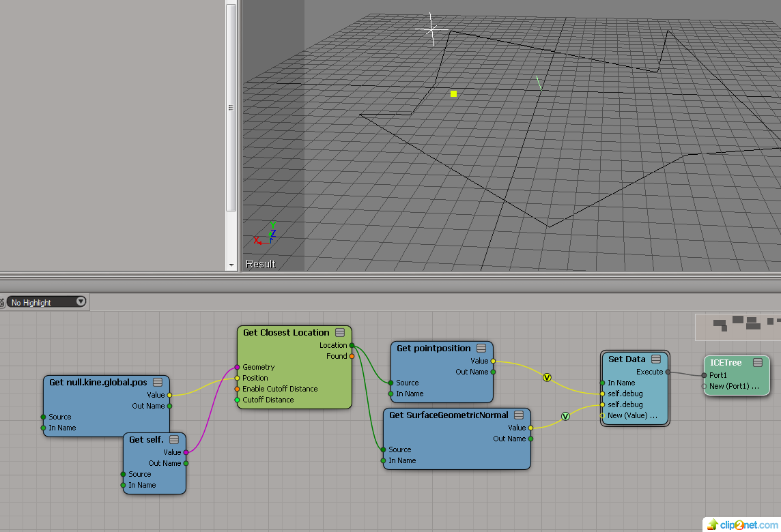Open the Get Closest Location node menu icon
The width and height of the screenshot is (781, 532).
pyautogui.click(x=341, y=333)
